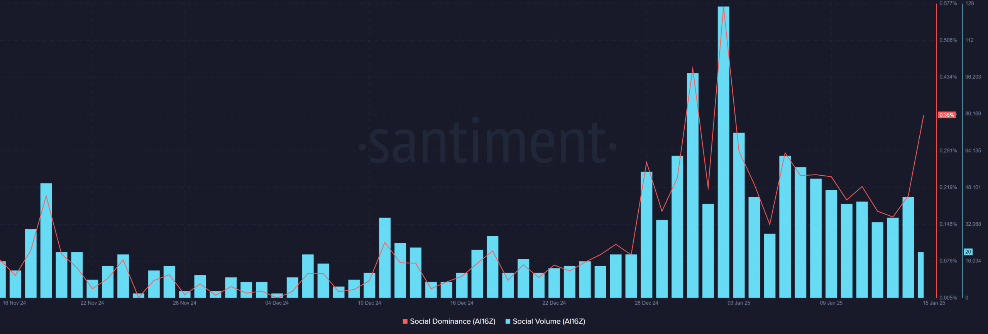Click the 80.169 volume axis value
988x334 pixels.
tap(973, 114)
